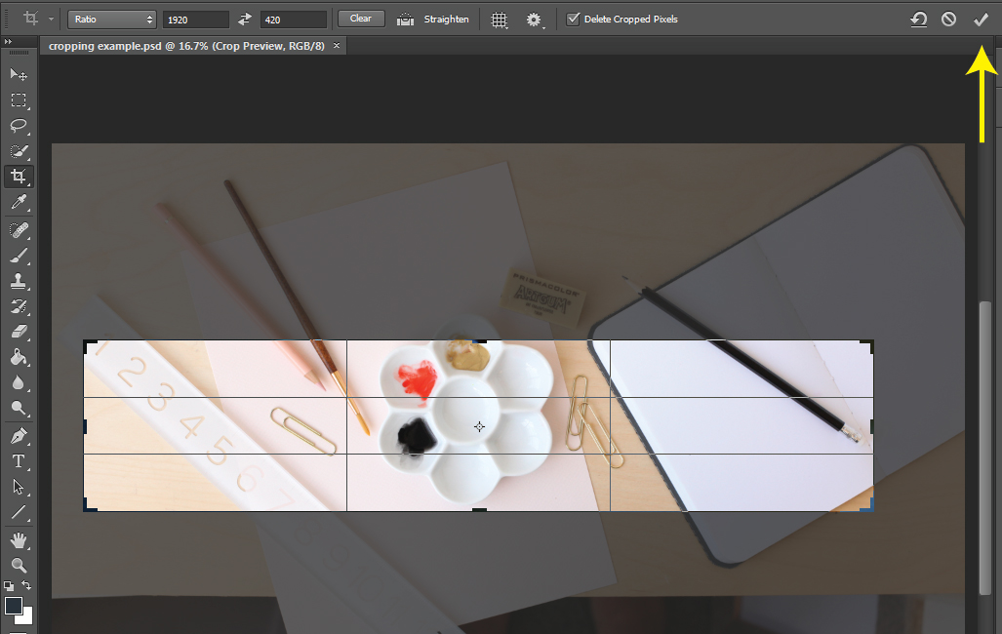Image resolution: width=1002 pixels, height=634 pixels.
Task: Click the foreground color swatch
Action: tap(14, 606)
